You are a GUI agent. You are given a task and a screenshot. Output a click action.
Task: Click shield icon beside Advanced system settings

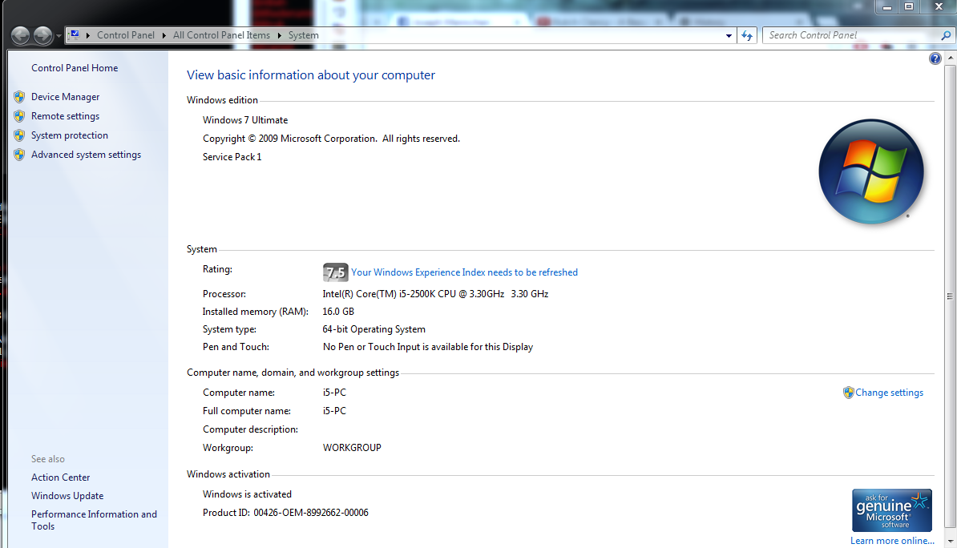pyautogui.click(x=19, y=155)
